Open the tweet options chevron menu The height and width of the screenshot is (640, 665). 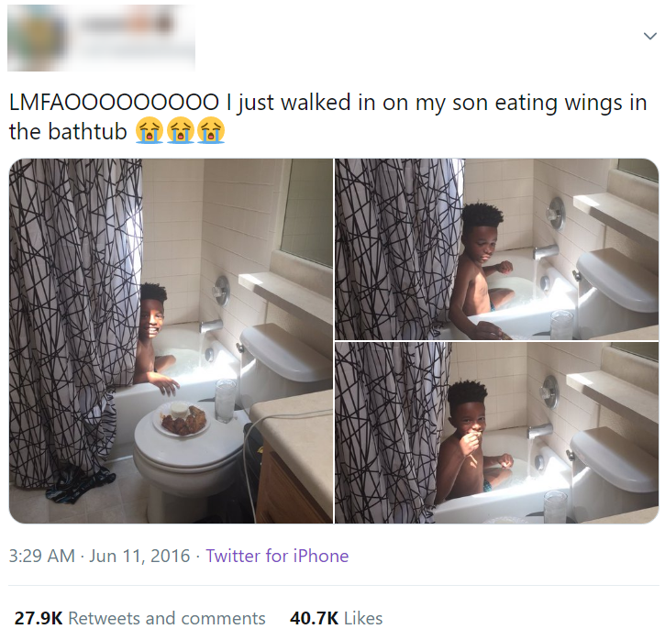[649, 36]
